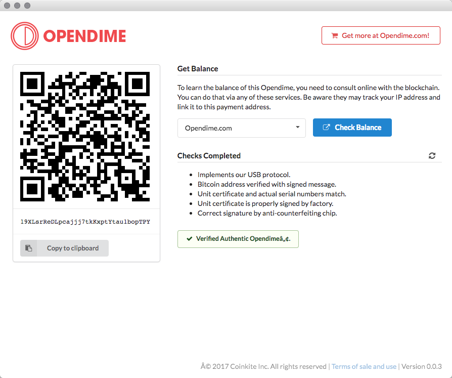Click the refresh checks icon
This screenshot has width=452, height=378.
point(432,156)
